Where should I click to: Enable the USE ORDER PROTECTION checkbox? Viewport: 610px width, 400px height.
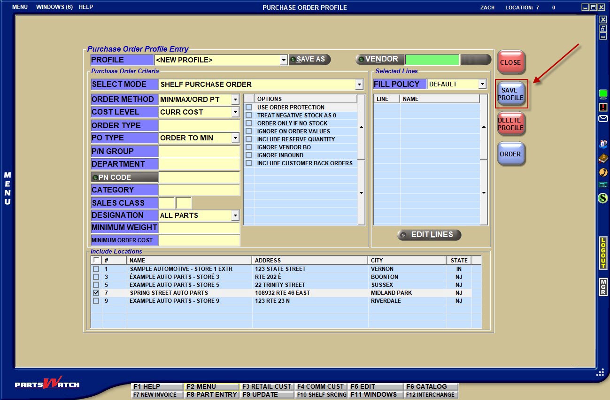(x=249, y=108)
